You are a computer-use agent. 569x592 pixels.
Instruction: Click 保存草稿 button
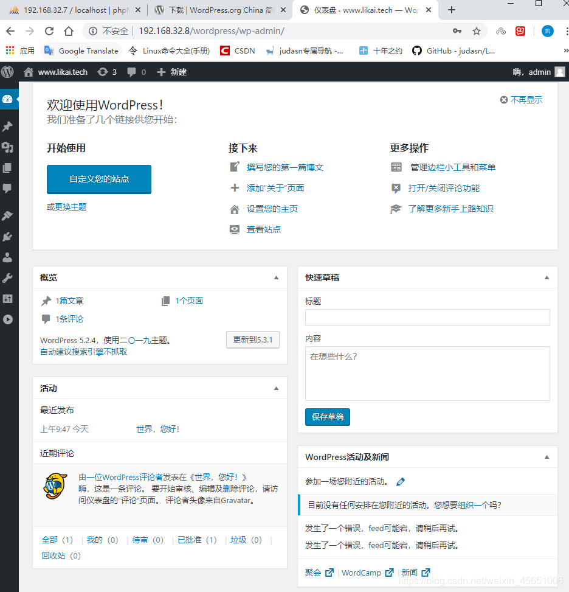coord(328,417)
